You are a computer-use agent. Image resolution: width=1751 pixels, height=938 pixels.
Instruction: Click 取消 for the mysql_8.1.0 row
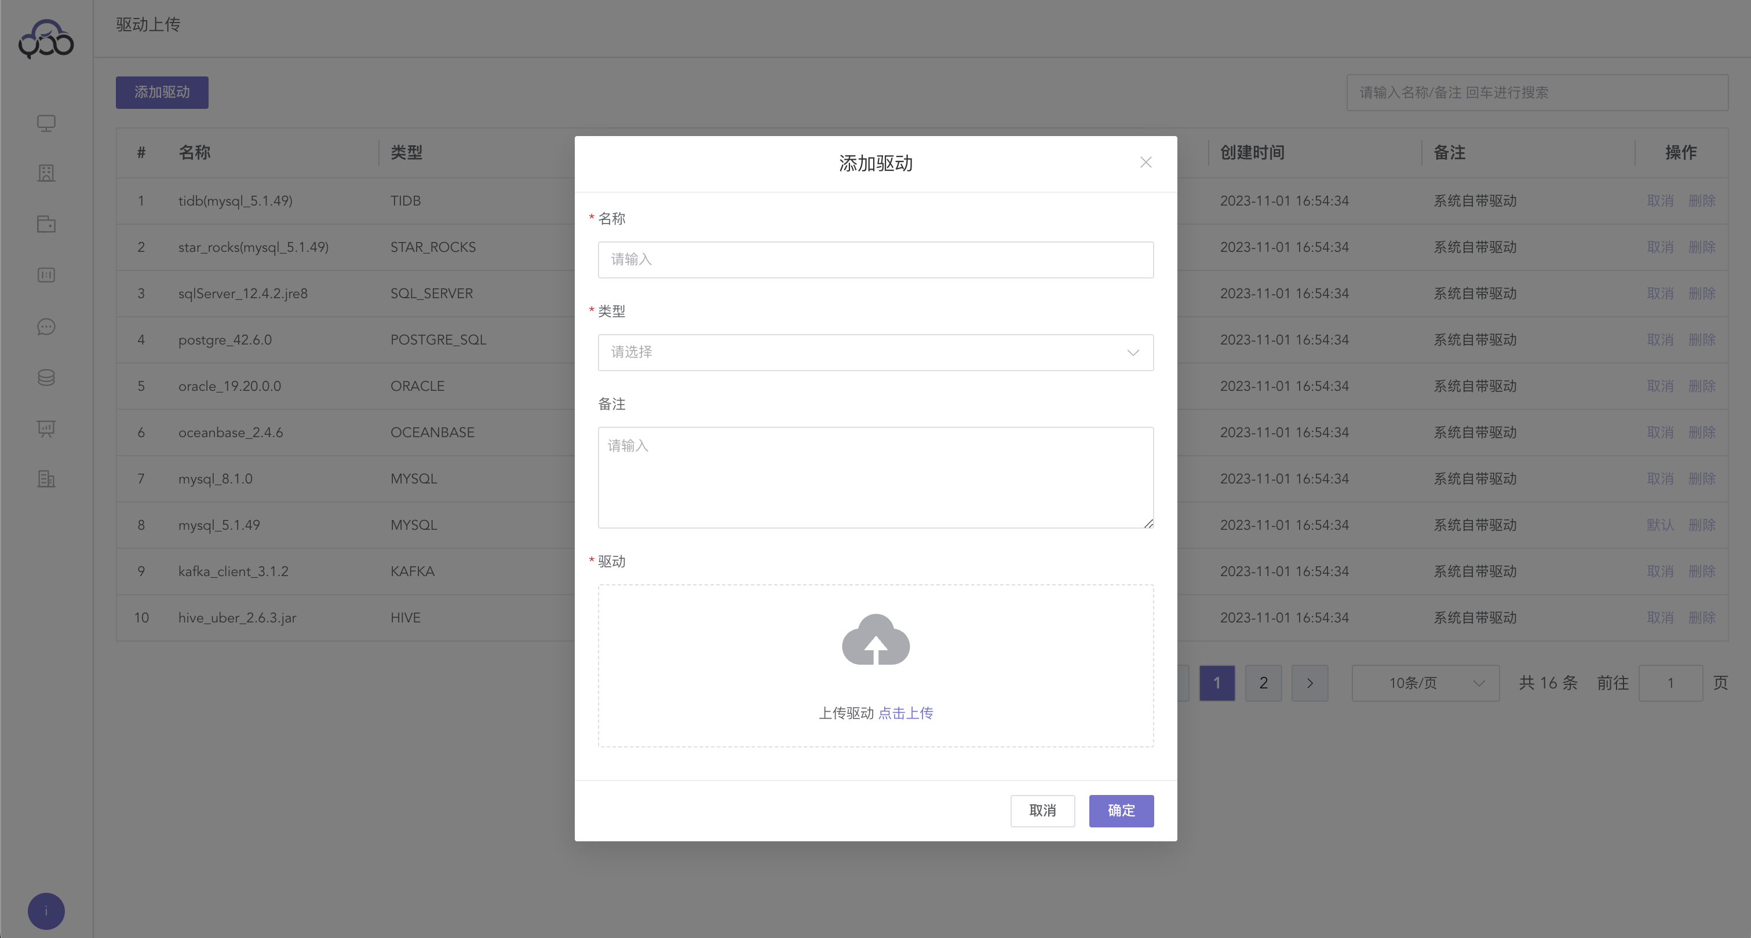point(1661,479)
